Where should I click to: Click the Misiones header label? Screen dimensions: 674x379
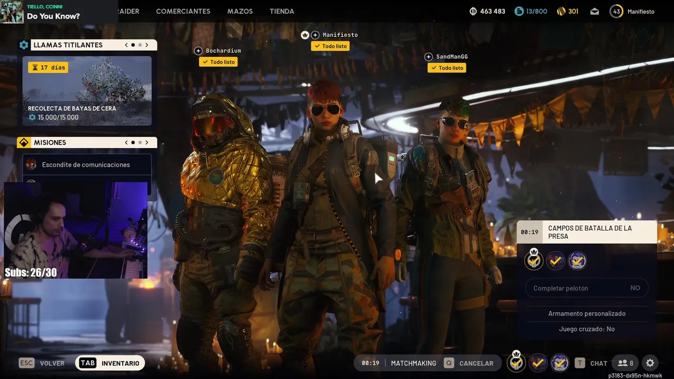(x=50, y=143)
